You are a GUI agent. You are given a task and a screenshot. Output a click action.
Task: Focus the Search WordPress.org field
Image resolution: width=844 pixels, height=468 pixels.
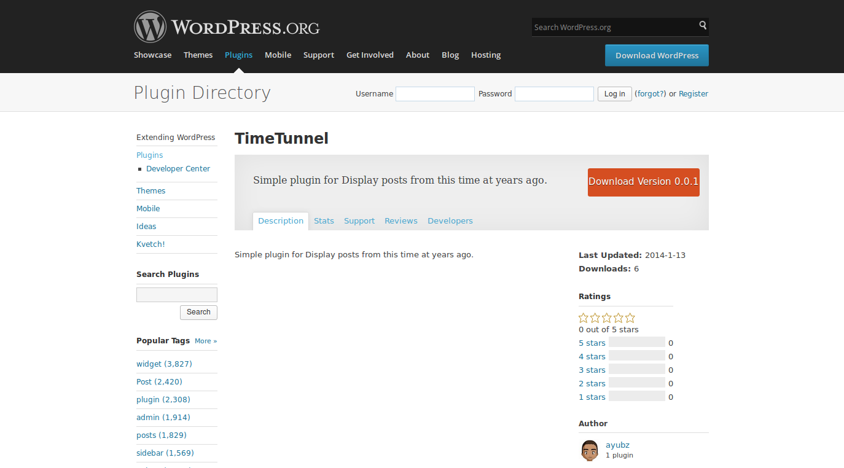pos(614,27)
